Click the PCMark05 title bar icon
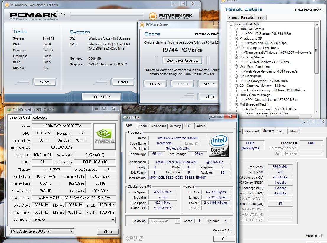 [7, 5]
